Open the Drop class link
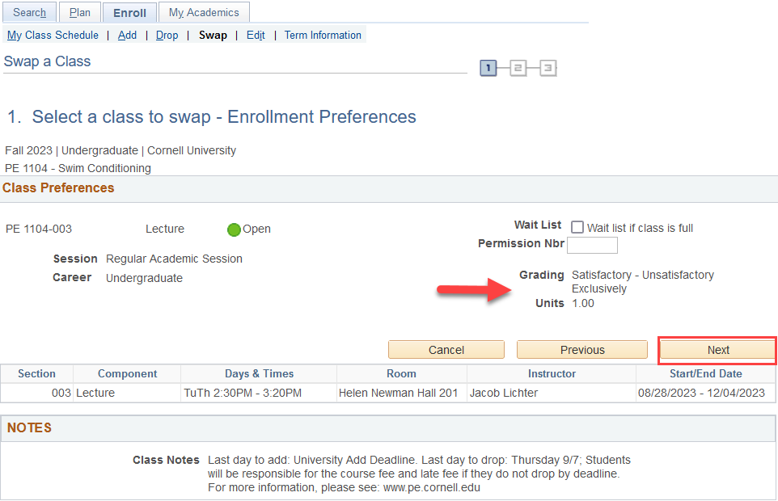 pos(167,35)
